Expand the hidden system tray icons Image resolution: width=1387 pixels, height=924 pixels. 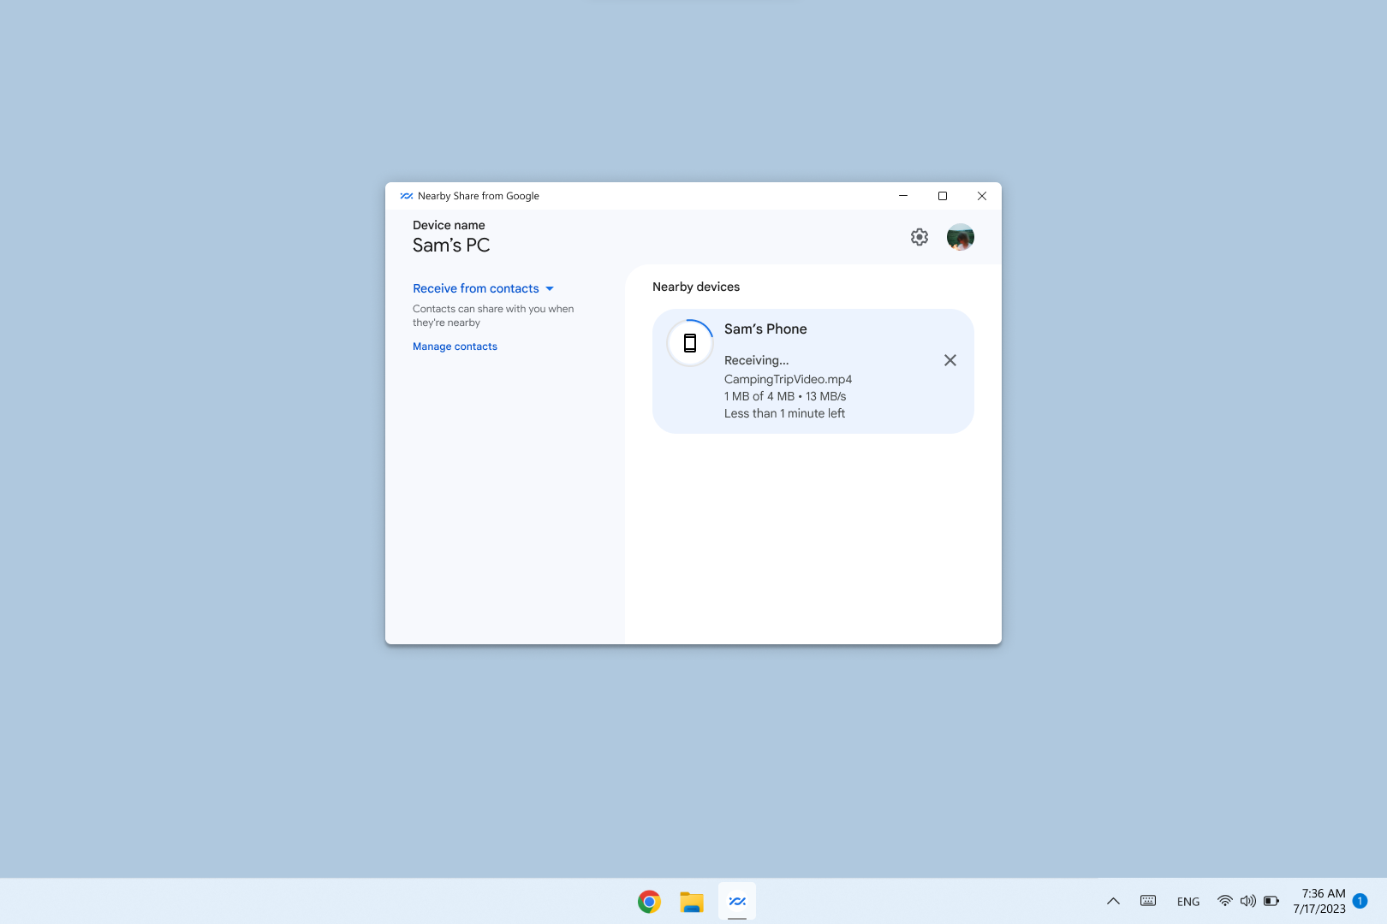[1113, 900]
